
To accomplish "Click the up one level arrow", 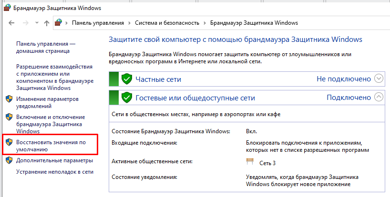I will [x=46, y=23].
